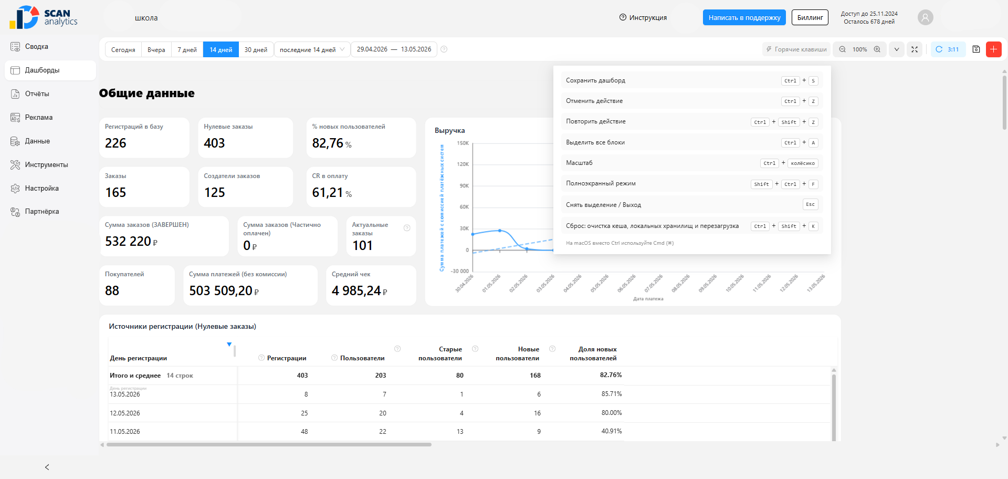1008x479 pixels.
Task: Open the последние 14 дней dropdown
Action: (x=312, y=49)
